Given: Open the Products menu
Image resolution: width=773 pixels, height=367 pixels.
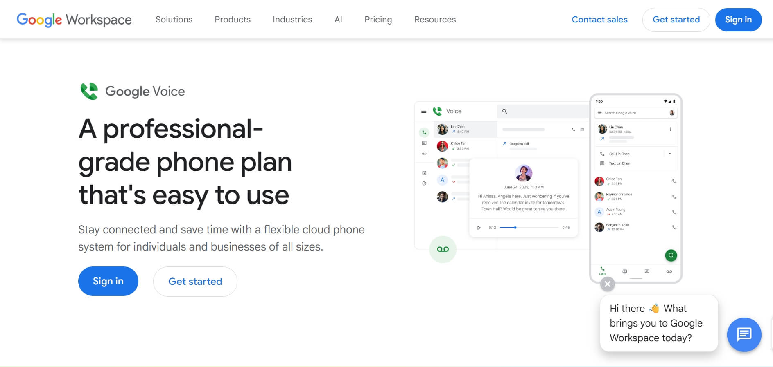Looking at the screenshot, I should point(233,20).
